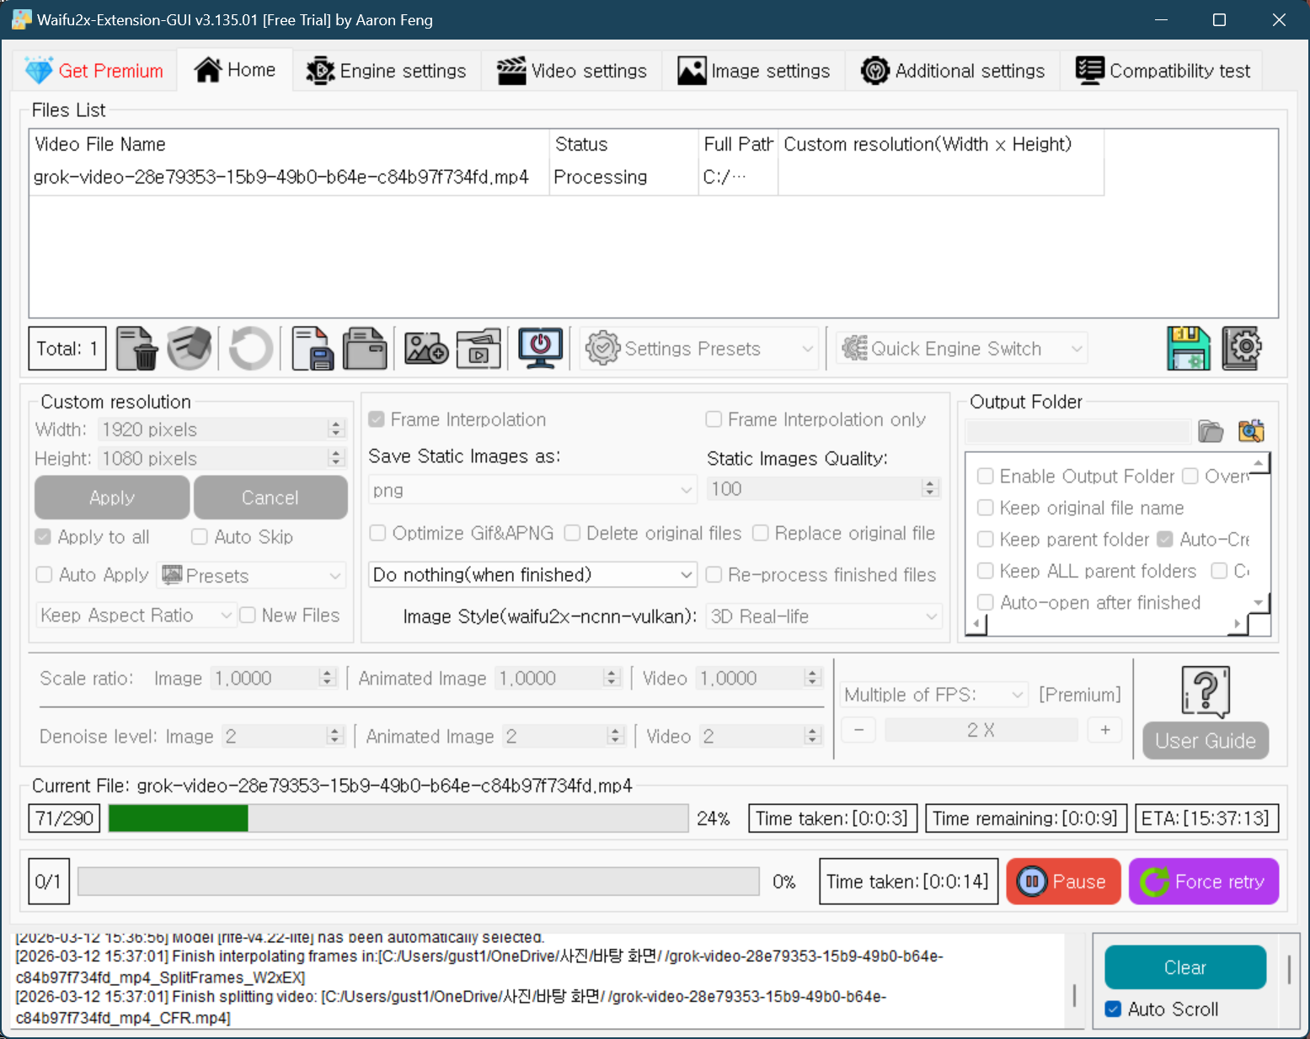Click the add folder with video icon
Image resolution: width=1310 pixels, height=1039 pixels.
click(479, 349)
